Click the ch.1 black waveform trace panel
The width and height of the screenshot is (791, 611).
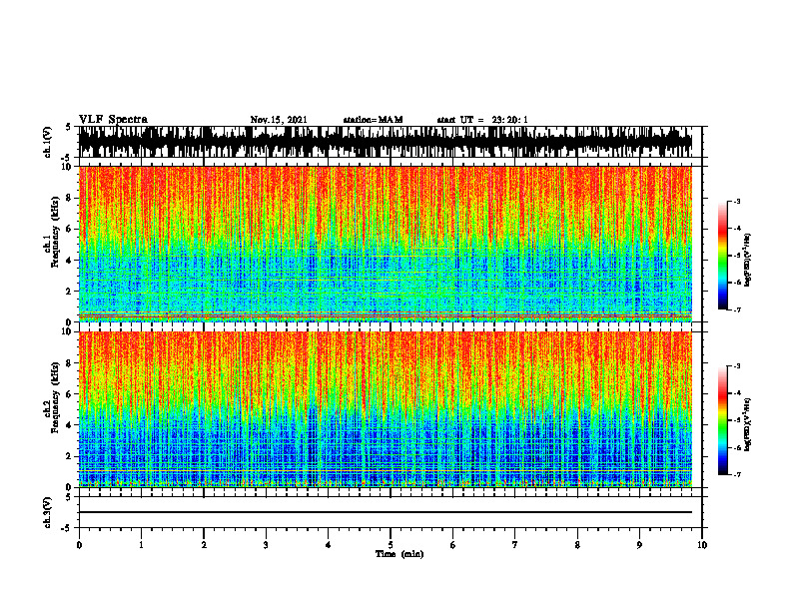[x=385, y=142]
